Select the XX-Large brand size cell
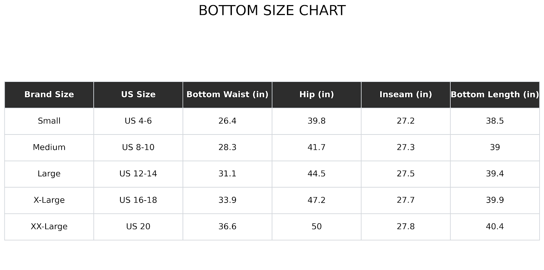The height and width of the screenshot is (270, 544). pos(49,227)
